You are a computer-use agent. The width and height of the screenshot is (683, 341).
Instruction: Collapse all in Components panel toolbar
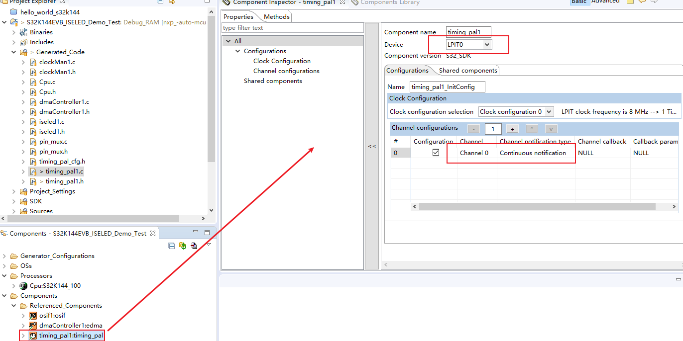pyautogui.click(x=172, y=246)
